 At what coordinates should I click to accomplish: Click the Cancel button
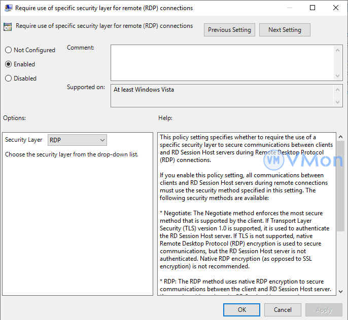pos(283,309)
